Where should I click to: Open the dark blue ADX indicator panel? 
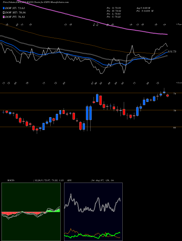93,212
